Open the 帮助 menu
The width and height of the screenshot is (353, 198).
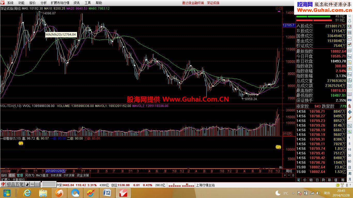coord(99,3)
